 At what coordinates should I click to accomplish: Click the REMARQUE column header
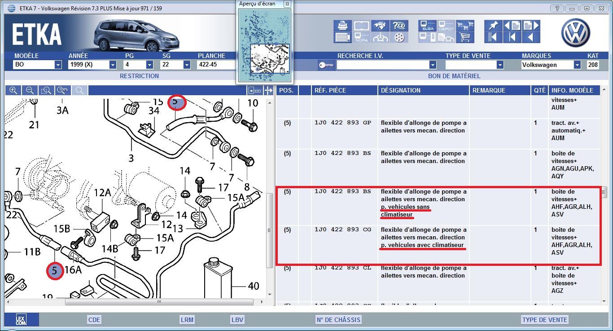pyautogui.click(x=500, y=90)
